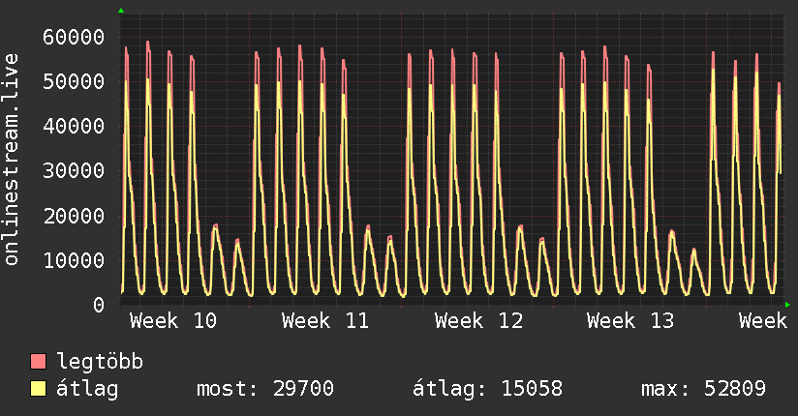Click the 60000 y-axis tick label
The image size is (798, 416).
(74, 37)
